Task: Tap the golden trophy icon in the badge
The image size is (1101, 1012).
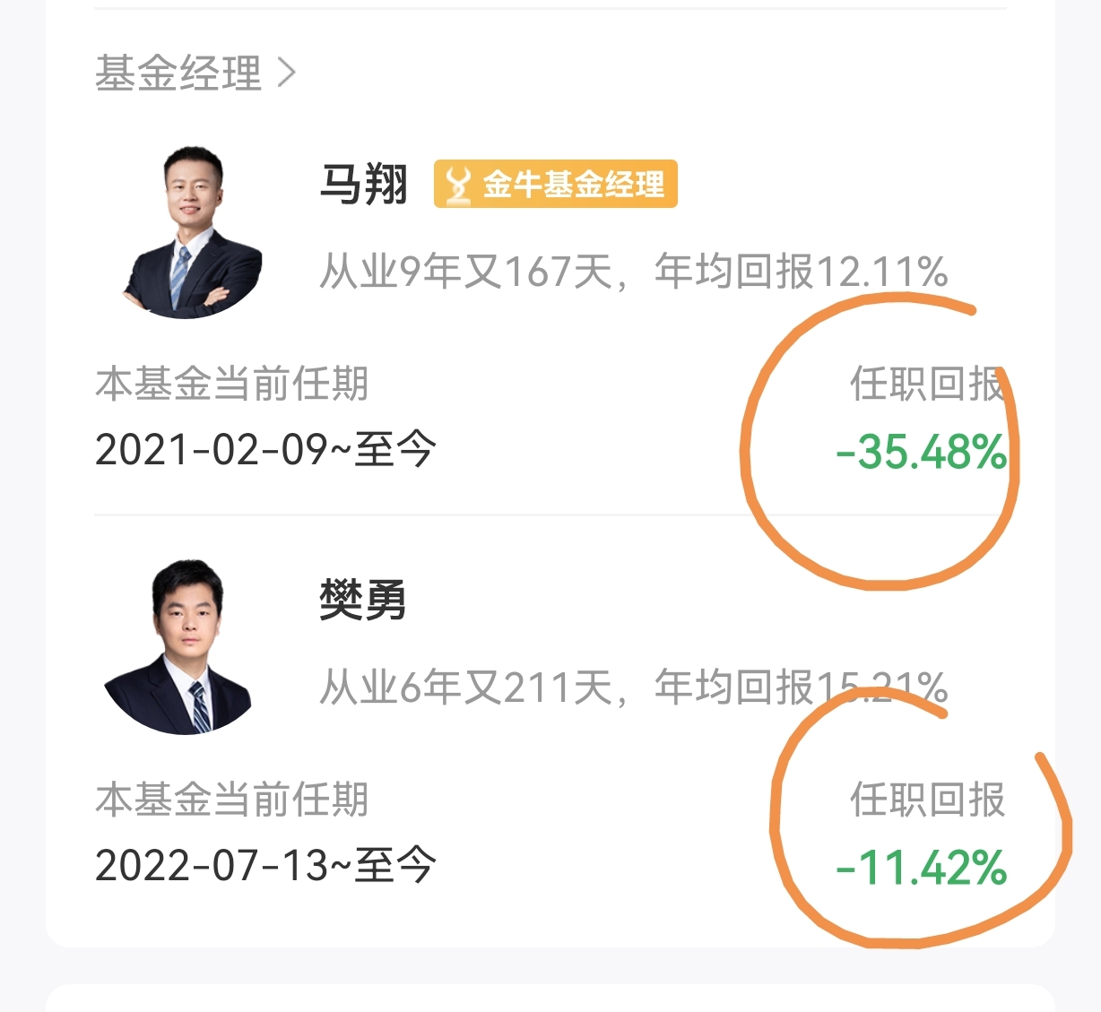Action: coord(458,185)
